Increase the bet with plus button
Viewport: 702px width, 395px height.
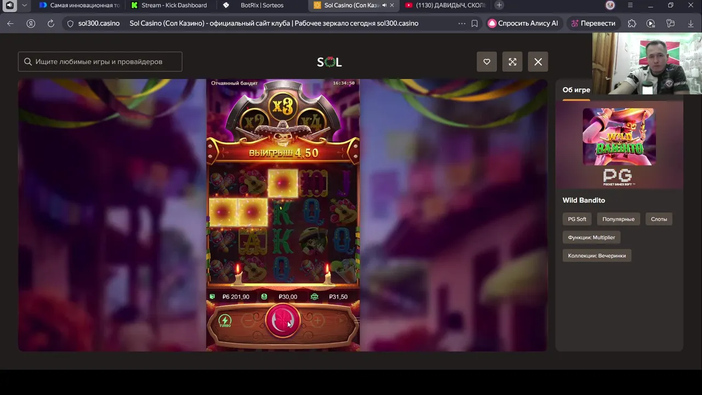pos(317,320)
